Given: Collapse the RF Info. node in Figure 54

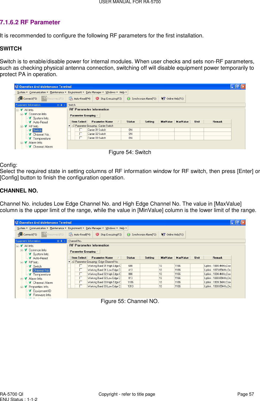Looking at the screenshot, I should point(22,126).
